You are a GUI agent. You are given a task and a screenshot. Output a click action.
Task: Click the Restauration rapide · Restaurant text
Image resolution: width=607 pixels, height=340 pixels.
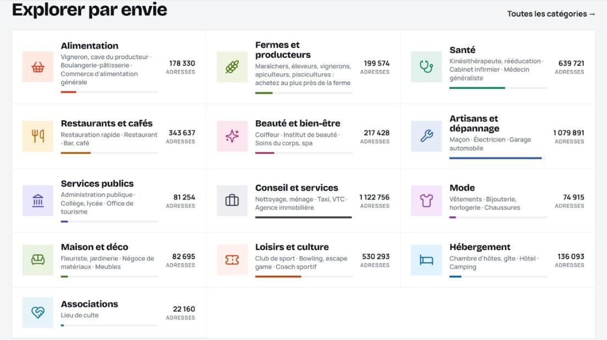click(x=109, y=139)
